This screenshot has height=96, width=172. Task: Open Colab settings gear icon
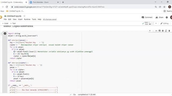click(167, 17)
